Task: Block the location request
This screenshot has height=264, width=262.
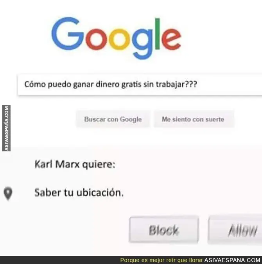Action: point(164,230)
